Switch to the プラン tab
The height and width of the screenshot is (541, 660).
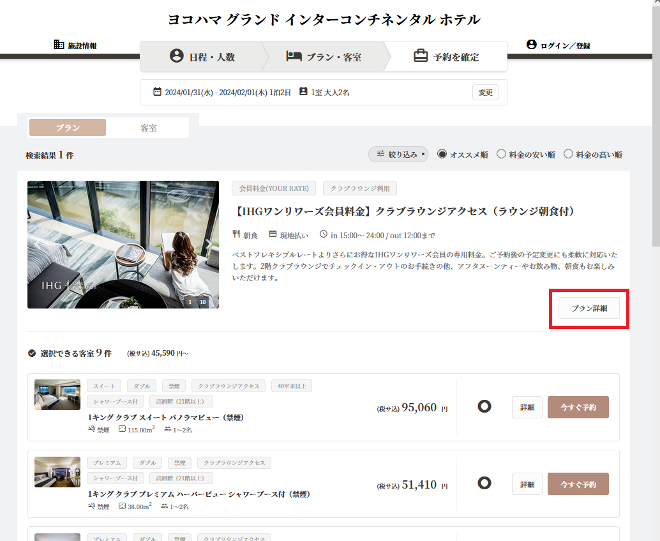pyautogui.click(x=68, y=127)
